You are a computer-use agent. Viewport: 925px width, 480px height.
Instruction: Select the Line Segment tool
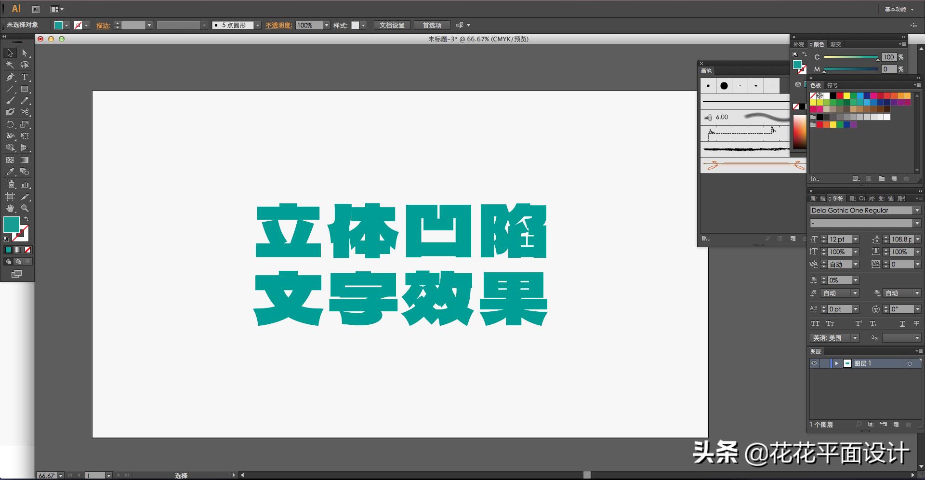point(10,89)
